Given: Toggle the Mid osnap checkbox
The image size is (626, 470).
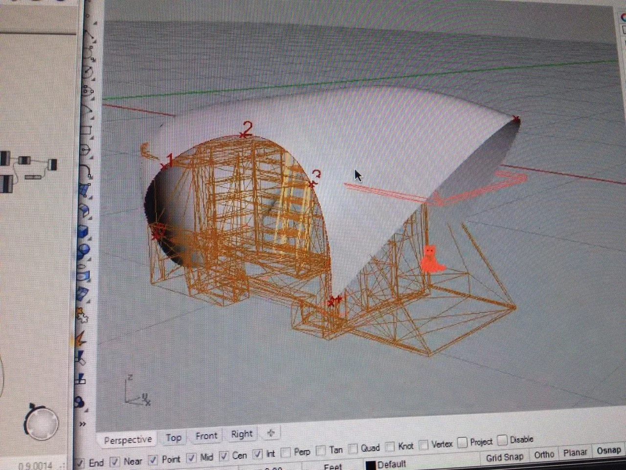Looking at the screenshot, I should pos(192,458).
